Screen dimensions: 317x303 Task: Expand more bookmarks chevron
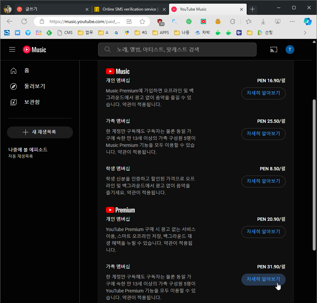coord(305,33)
